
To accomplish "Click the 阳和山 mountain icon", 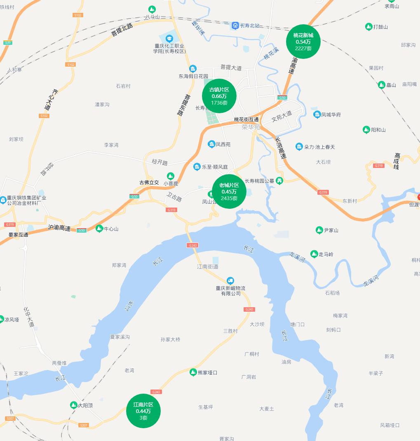I will [x=366, y=130].
